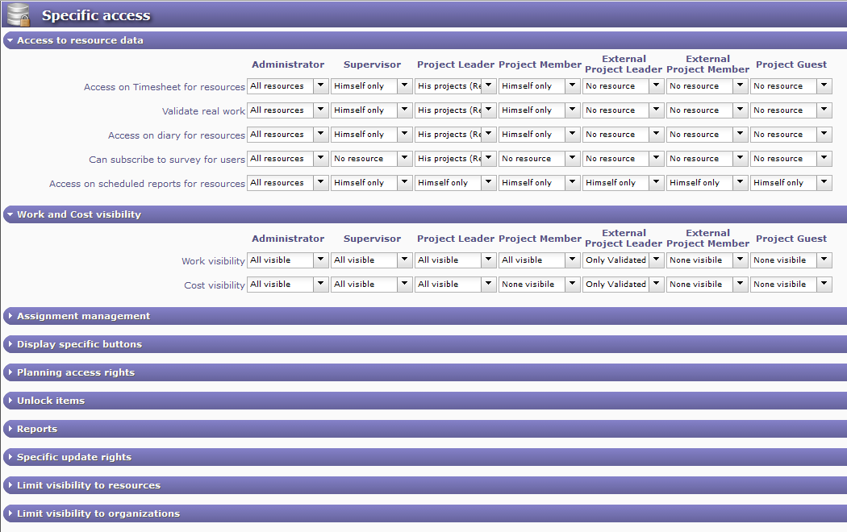Image resolution: width=847 pixels, height=532 pixels.
Task: Open Project Guest dropdown for Cost visibility
Action: click(x=824, y=285)
